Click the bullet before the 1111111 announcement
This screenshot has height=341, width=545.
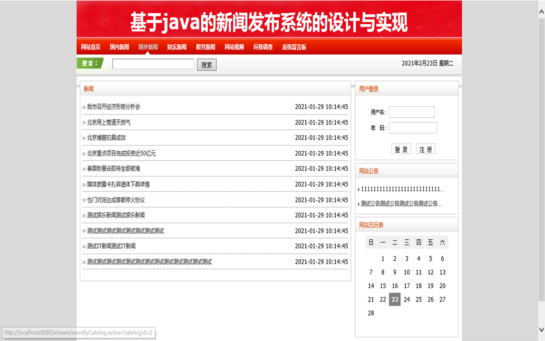click(359, 189)
